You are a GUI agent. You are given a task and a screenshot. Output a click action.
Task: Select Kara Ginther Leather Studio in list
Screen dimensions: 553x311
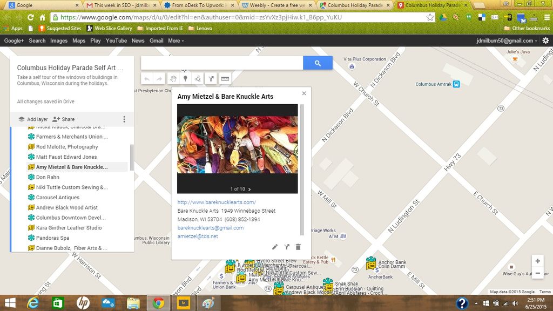[x=69, y=228]
